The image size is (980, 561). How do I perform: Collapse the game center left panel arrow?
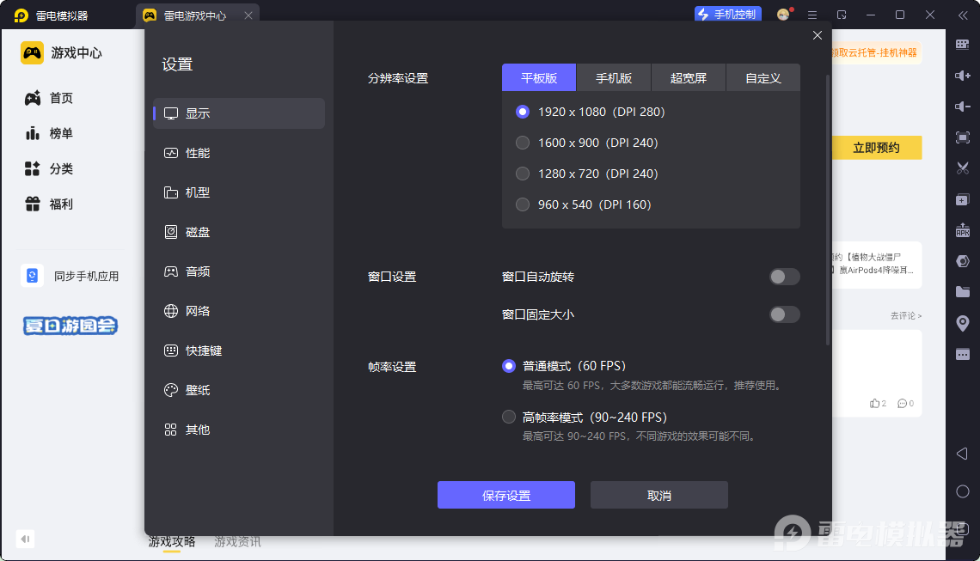point(25,539)
